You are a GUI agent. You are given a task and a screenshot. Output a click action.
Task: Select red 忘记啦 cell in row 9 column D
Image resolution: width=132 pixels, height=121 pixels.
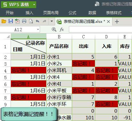(106, 104)
